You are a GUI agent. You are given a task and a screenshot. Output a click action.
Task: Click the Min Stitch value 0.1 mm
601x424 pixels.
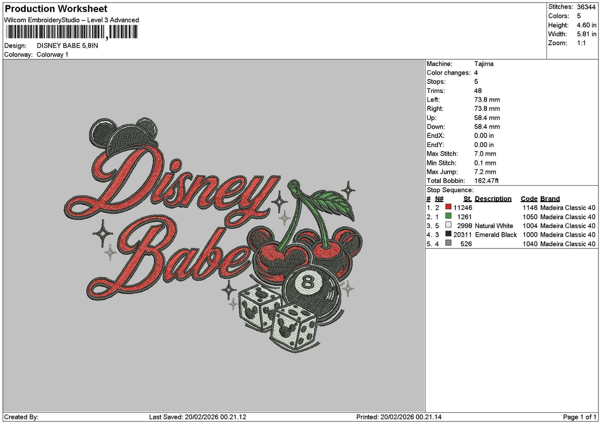[x=485, y=163]
